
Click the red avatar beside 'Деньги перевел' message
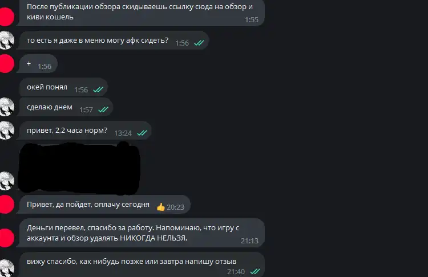[6, 238]
